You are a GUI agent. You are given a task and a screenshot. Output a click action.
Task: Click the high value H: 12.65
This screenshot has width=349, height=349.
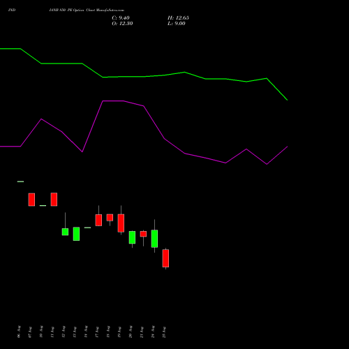(179, 18)
